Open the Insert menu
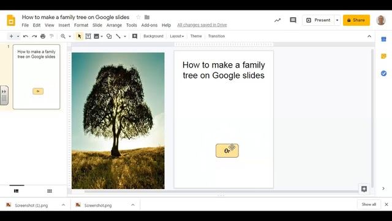The width and height of the screenshot is (392, 221). click(x=64, y=25)
